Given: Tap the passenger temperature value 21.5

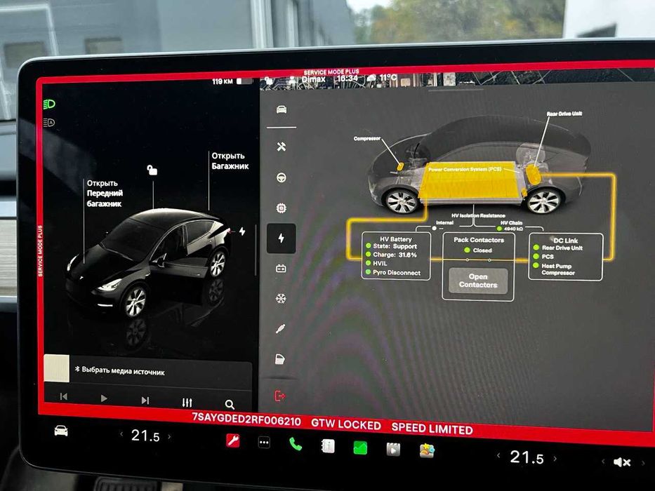Looking at the screenshot, I should click(527, 457).
